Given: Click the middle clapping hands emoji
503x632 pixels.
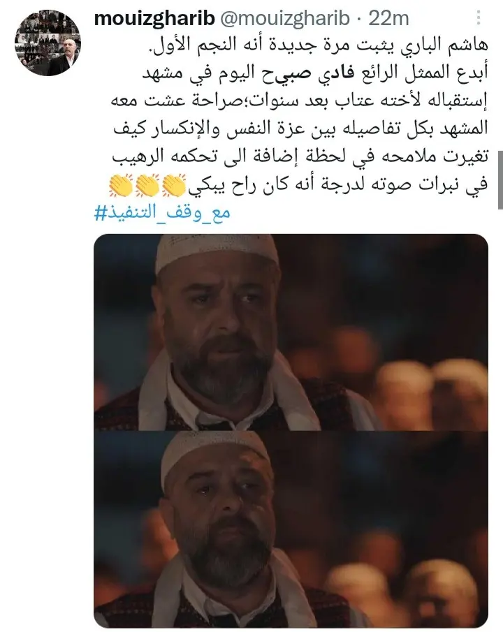Looking at the screenshot, I should pos(147,185).
